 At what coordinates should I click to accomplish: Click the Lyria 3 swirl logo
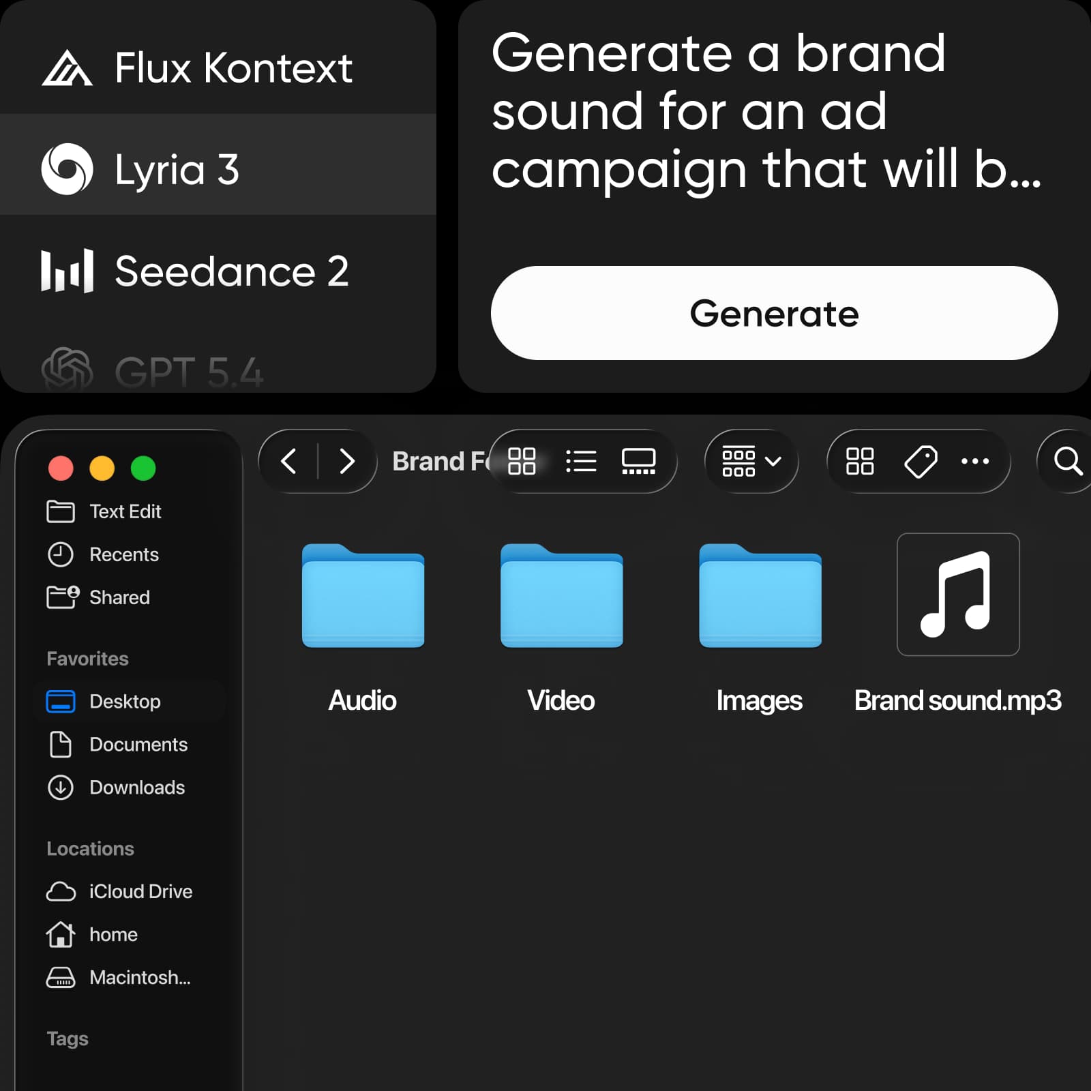pos(67,169)
